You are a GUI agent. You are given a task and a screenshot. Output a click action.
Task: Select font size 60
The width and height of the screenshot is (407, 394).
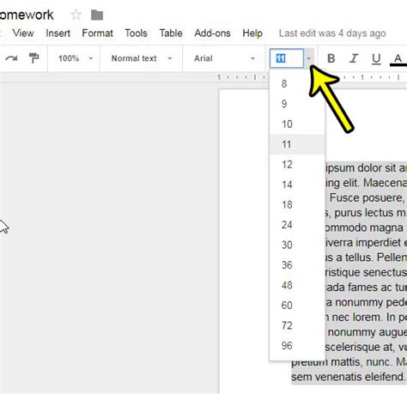297,305
